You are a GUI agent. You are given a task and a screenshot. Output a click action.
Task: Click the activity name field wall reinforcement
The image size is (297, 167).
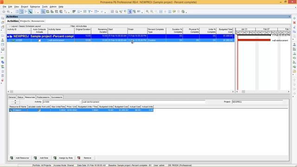[143, 102]
